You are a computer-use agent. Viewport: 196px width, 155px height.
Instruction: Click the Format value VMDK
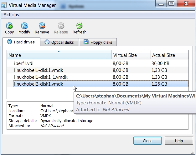click(46, 116)
